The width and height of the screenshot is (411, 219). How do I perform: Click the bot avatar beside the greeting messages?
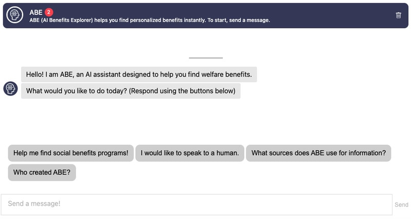[x=11, y=88]
